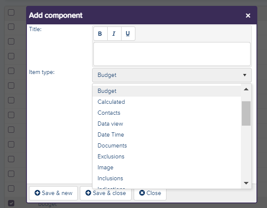Click the dropdown list scrollbar thumb
This screenshot has width=267, height=208.
[246, 113]
